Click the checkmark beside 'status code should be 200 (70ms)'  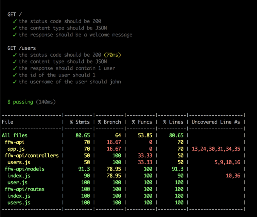tap(15, 55)
